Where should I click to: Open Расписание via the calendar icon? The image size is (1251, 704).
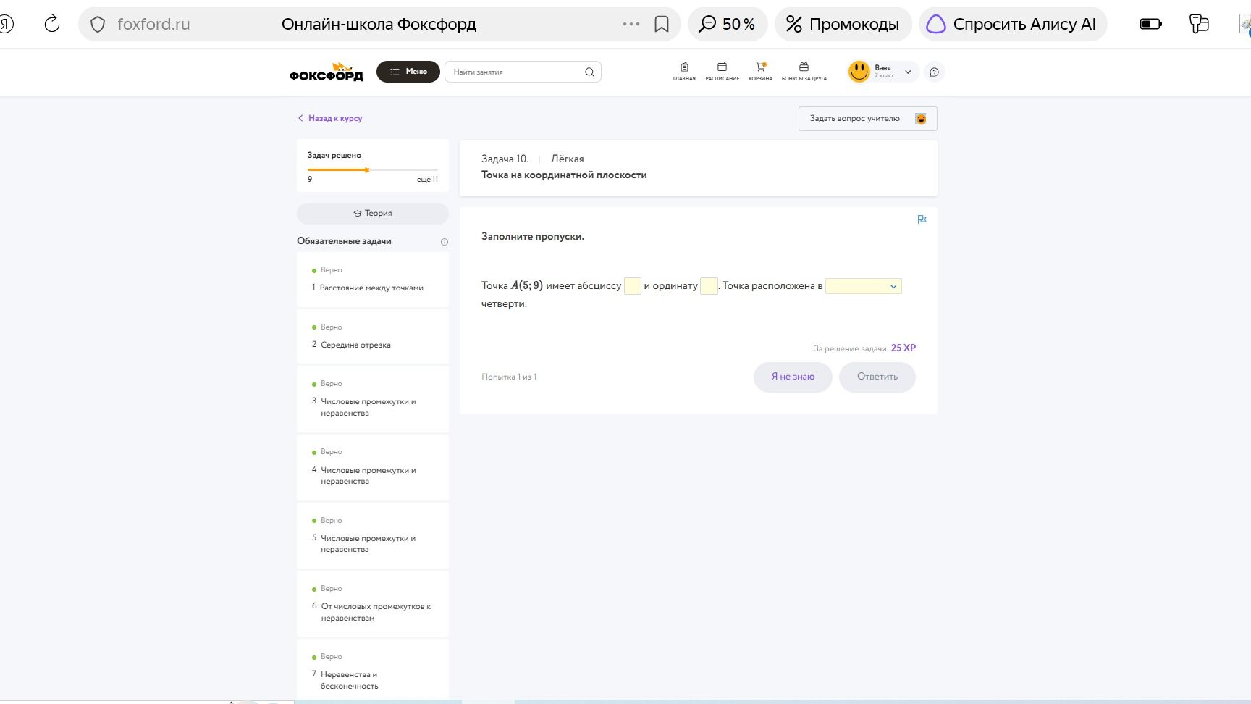[722, 67]
